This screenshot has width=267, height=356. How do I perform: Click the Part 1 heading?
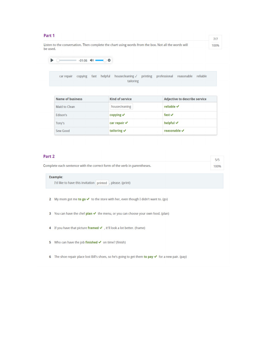pyautogui.click(x=49, y=35)
